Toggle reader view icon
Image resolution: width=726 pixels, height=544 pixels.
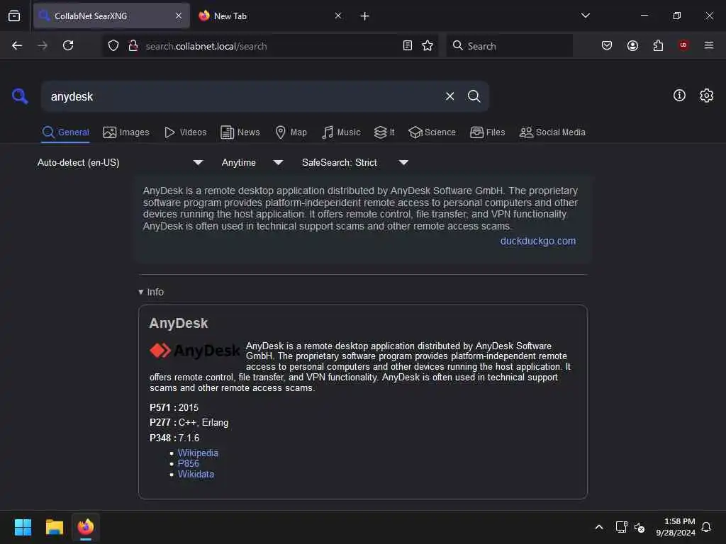click(408, 45)
